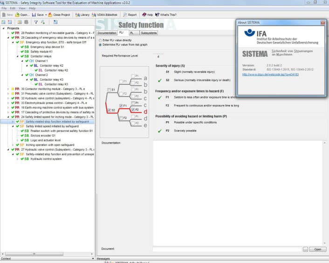Switch to the Subsystems tab
This screenshot has height=263, width=329.
tap(149, 33)
